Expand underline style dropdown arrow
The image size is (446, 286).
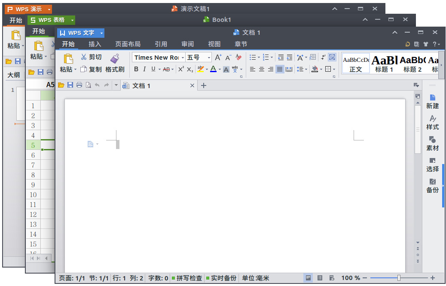point(159,70)
